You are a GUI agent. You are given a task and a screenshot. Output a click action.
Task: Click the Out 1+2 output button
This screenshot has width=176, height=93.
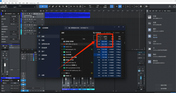[x=141, y=63]
